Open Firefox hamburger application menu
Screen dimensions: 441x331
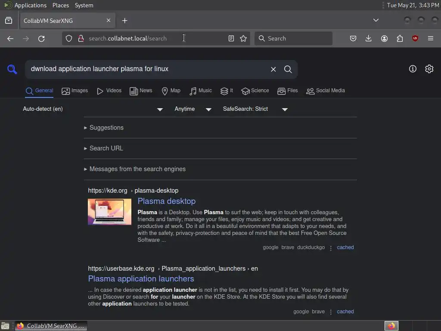[x=431, y=38]
